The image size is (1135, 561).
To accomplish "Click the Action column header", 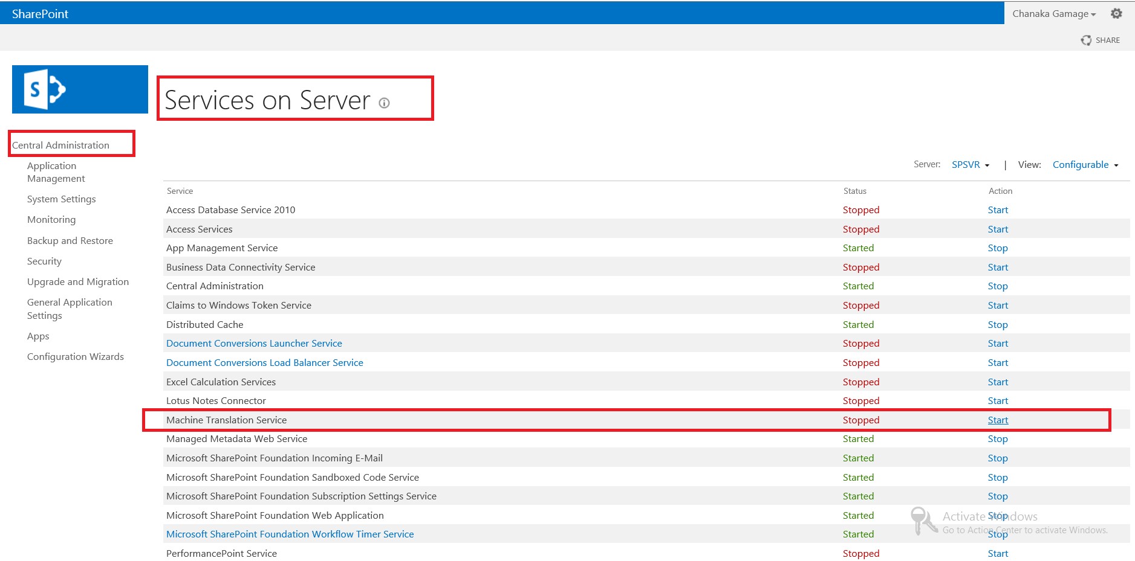I will coord(1000,191).
